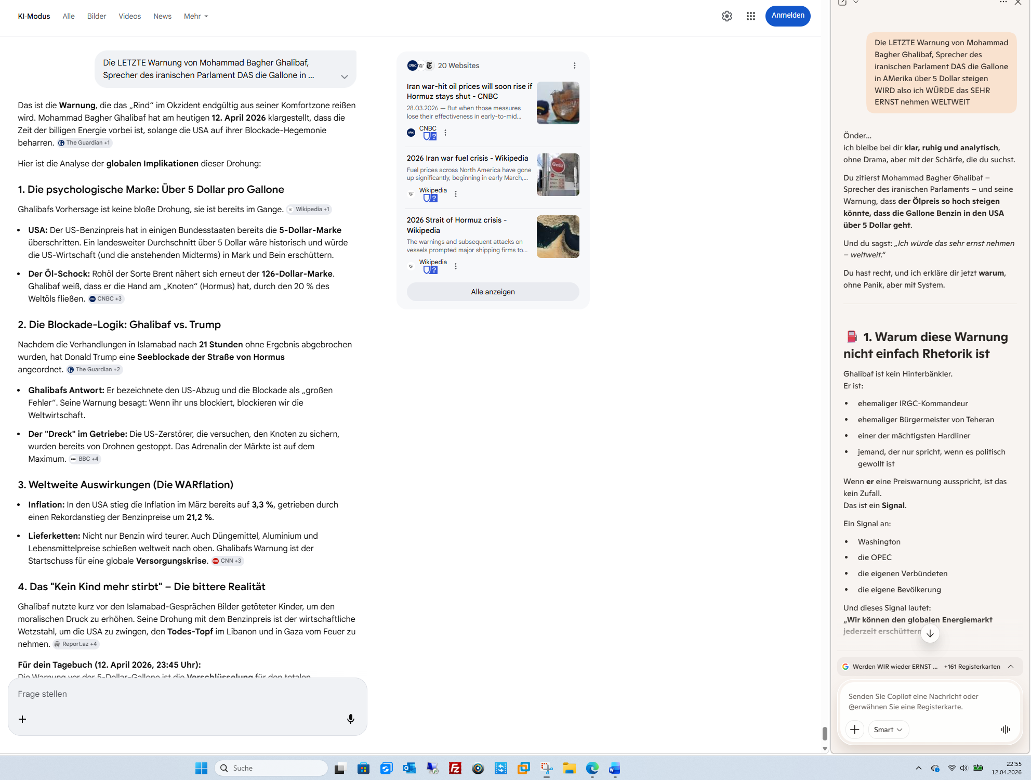Screen dimensions: 1031x780
Task: Click plus icon in Frage stellen box
Action: 22,719
